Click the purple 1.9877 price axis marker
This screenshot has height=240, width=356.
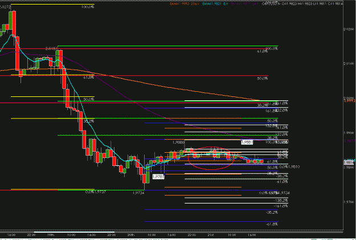[350, 141]
